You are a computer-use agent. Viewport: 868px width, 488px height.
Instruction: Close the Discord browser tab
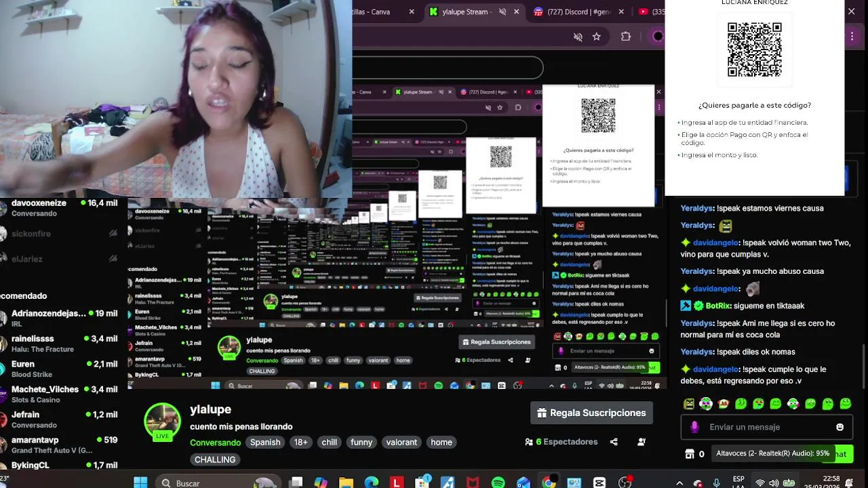[x=620, y=12]
